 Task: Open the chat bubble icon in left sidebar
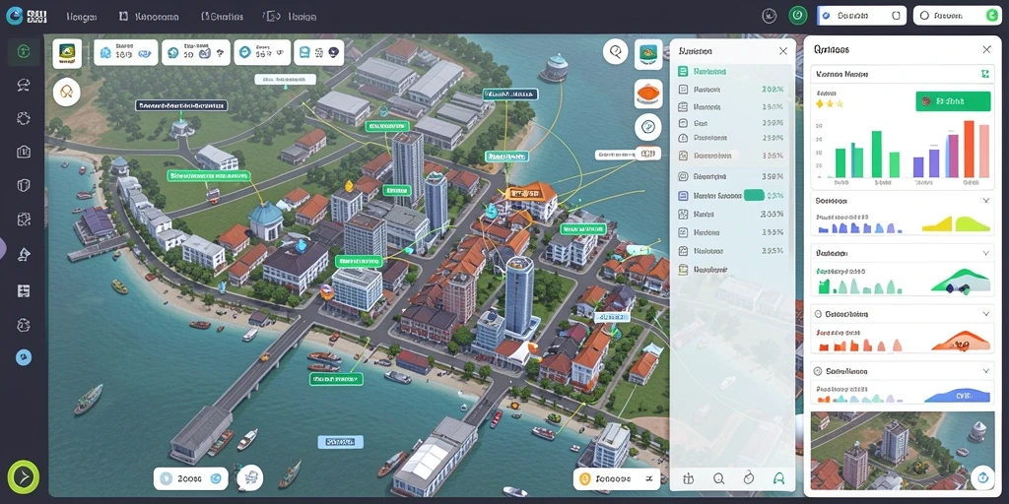24,85
